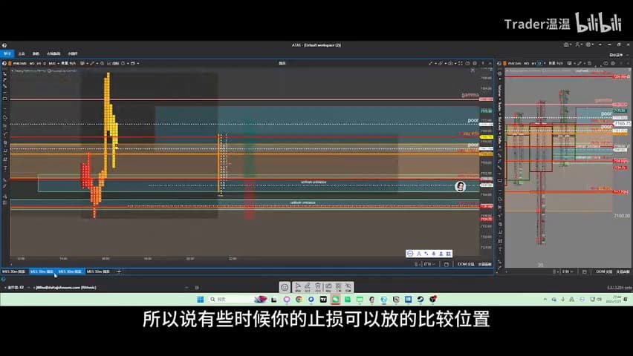
Task: Select the pen tool on the annotation toolbar
Action: [308, 287]
